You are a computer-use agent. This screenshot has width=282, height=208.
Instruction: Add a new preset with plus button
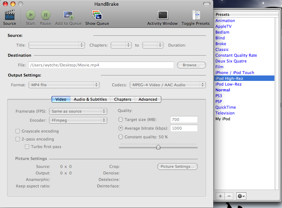(220, 196)
